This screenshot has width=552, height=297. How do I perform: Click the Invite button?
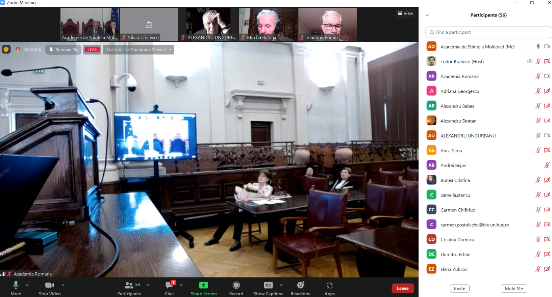459,289
